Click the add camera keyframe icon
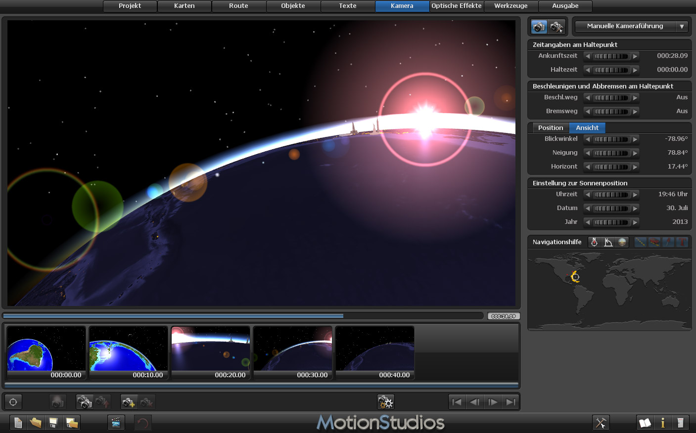The height and width of the screenshot is (433, 696). tap(129, 402)
